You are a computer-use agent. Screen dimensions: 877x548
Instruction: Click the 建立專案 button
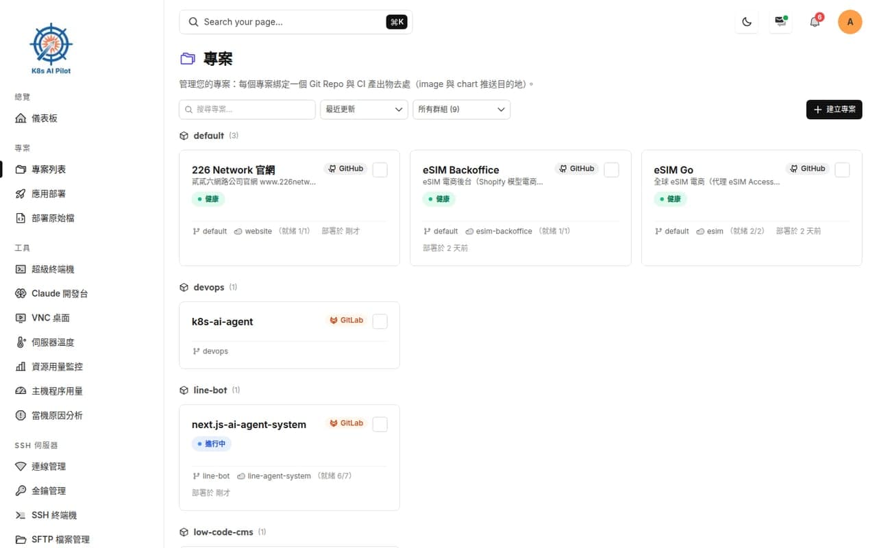(834, 110)
